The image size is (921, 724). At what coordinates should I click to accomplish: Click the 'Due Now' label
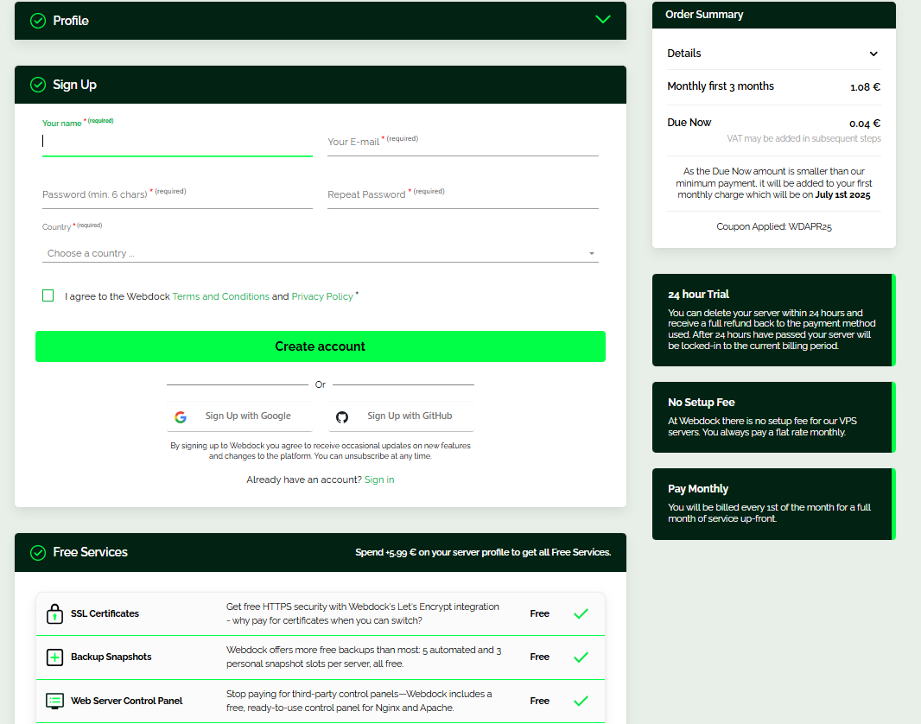point(689,122)
